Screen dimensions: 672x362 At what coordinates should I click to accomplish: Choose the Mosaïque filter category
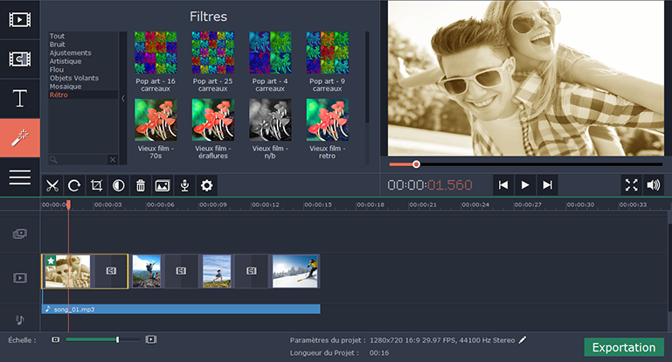click(66, 87)
